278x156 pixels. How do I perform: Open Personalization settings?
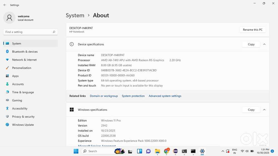click(x=31, y=68)
